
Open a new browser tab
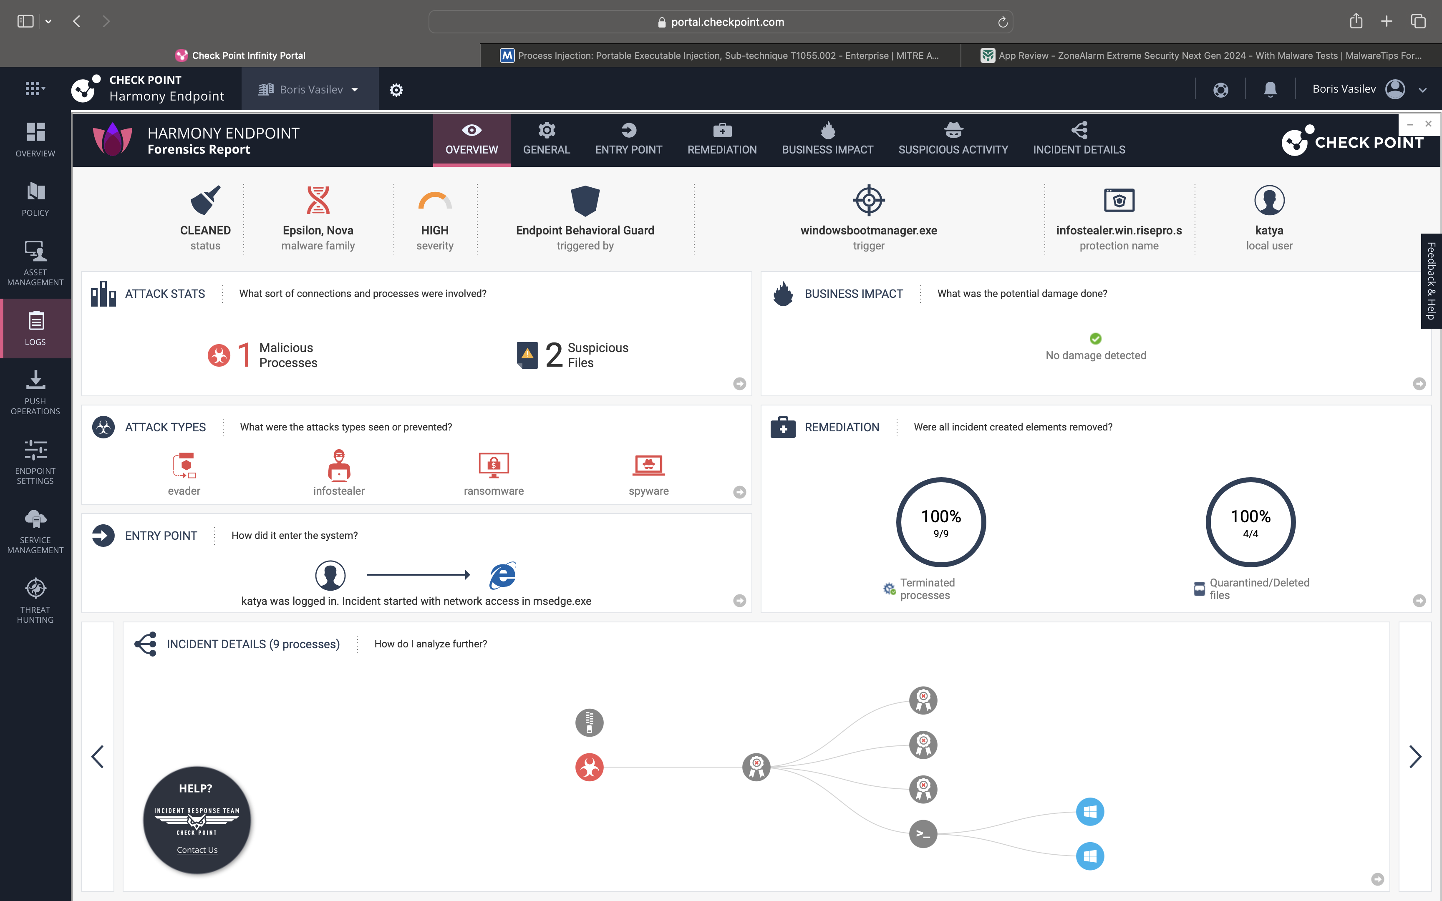click(1387, 21)
